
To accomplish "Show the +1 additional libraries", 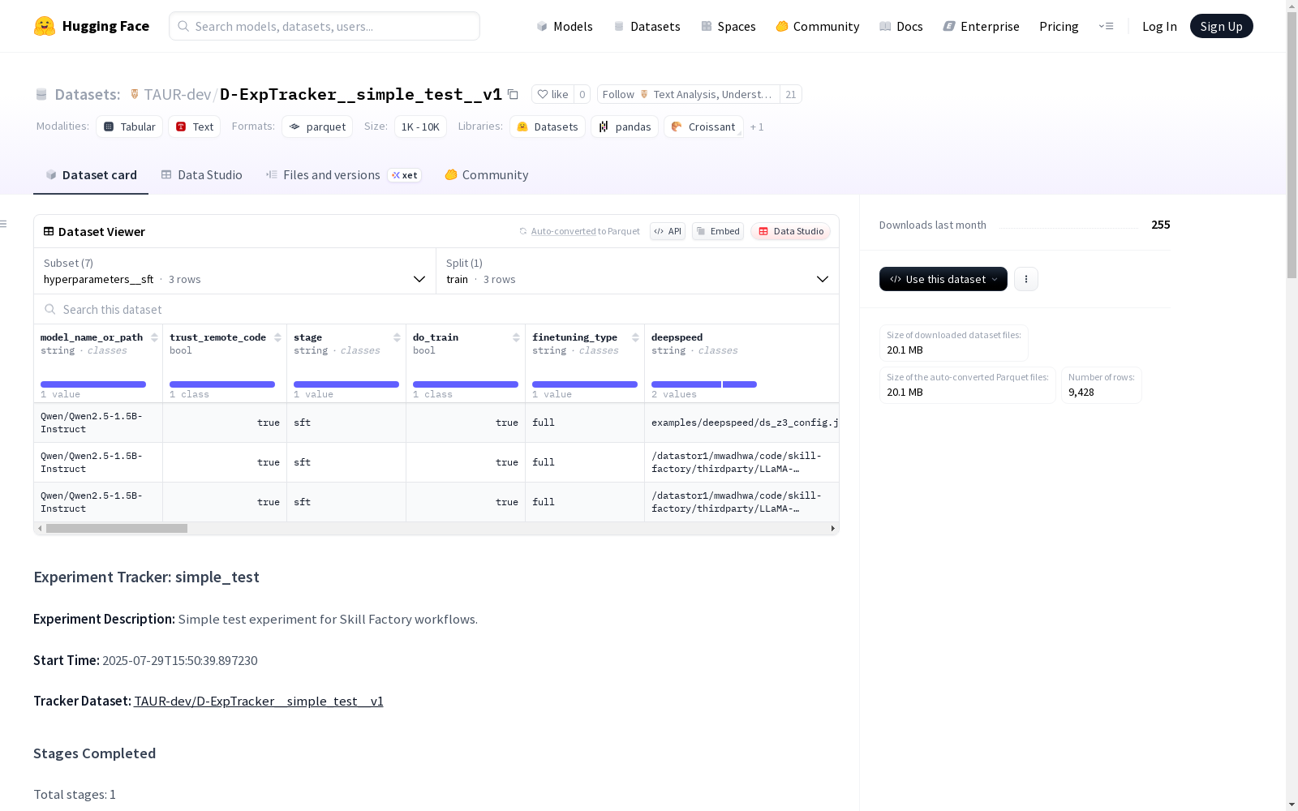I will [757, 127].
